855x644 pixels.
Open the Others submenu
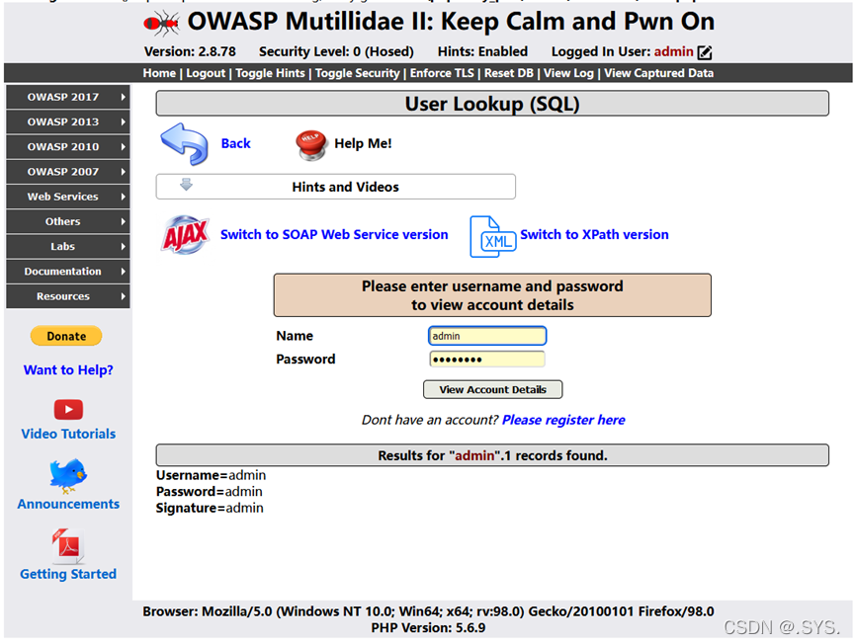[x=68, y=222]
